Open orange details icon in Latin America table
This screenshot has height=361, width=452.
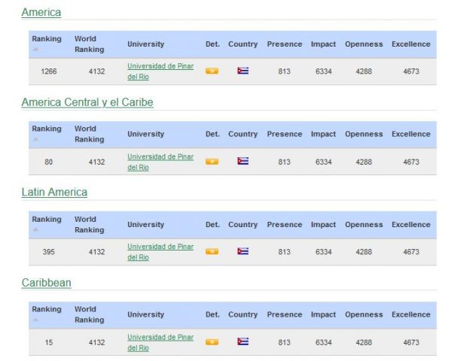[212, 252]
